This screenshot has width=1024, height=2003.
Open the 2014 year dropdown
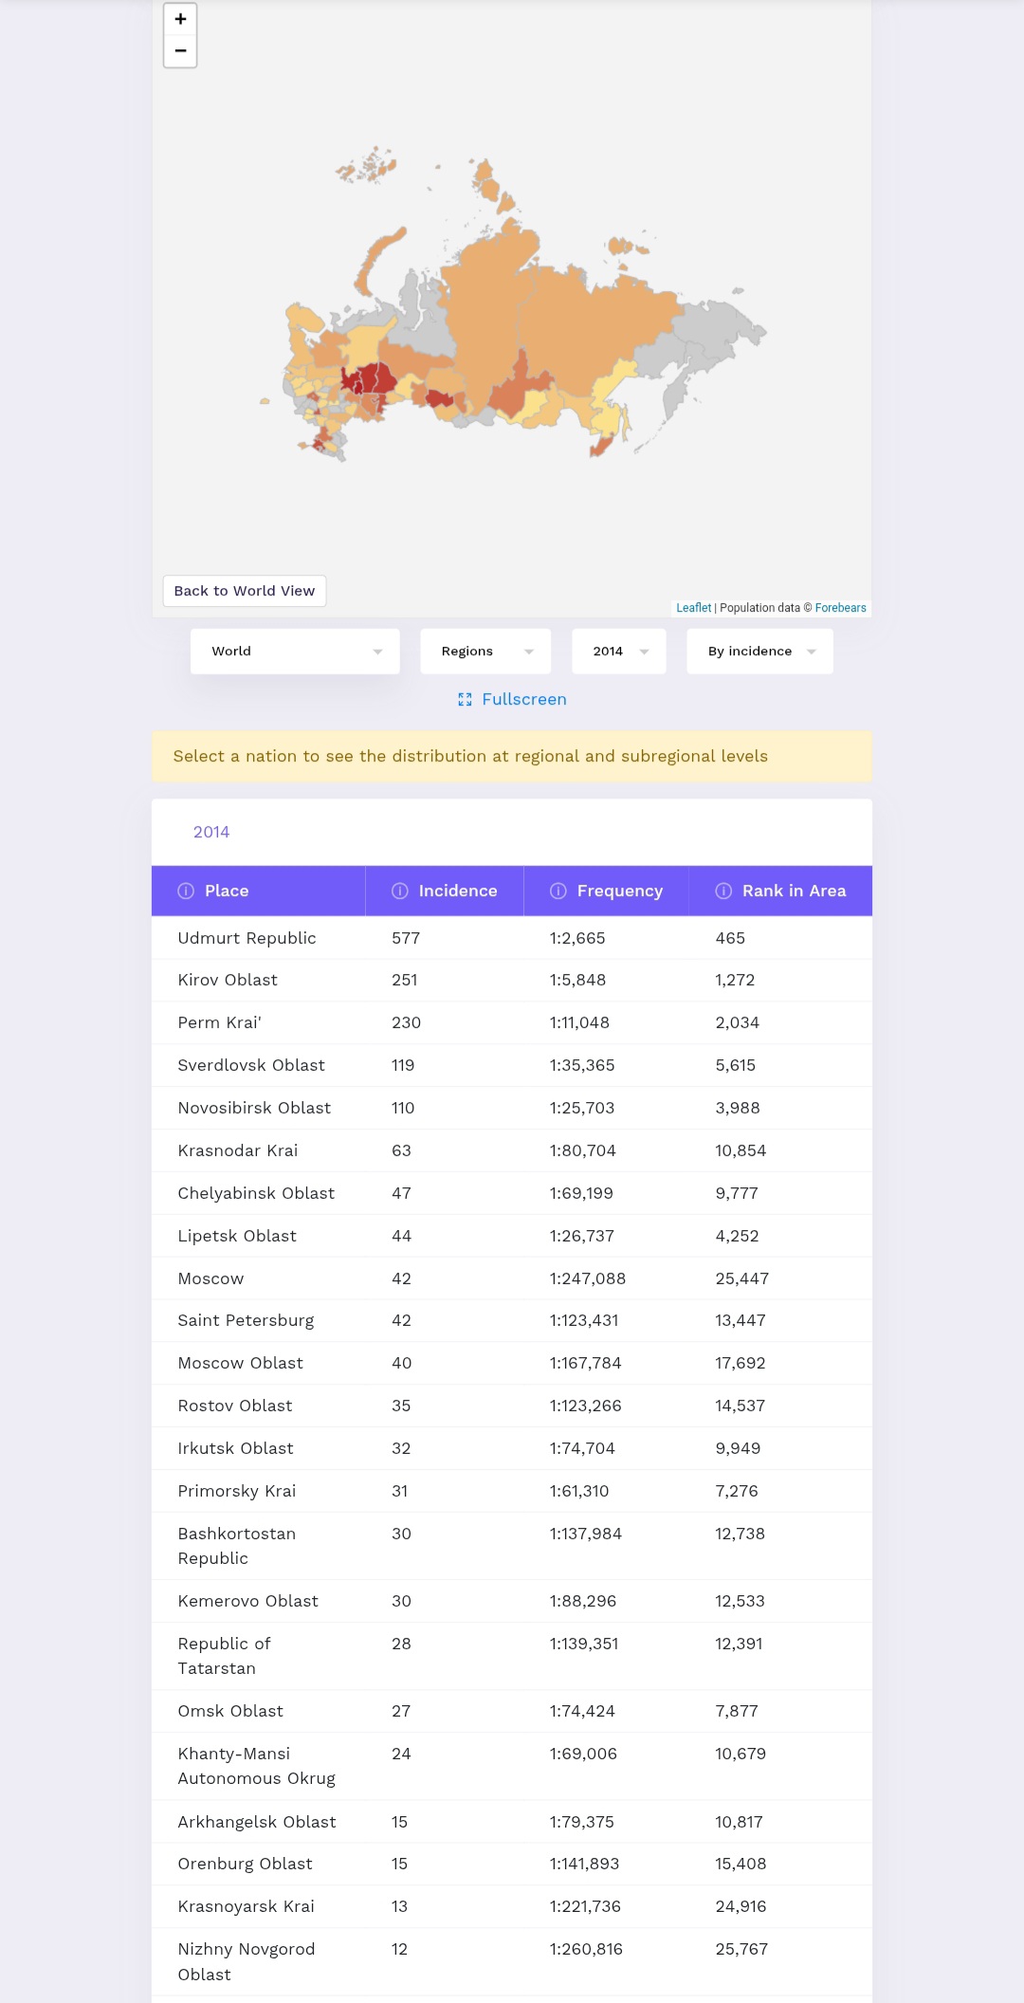tap(619, 652)
